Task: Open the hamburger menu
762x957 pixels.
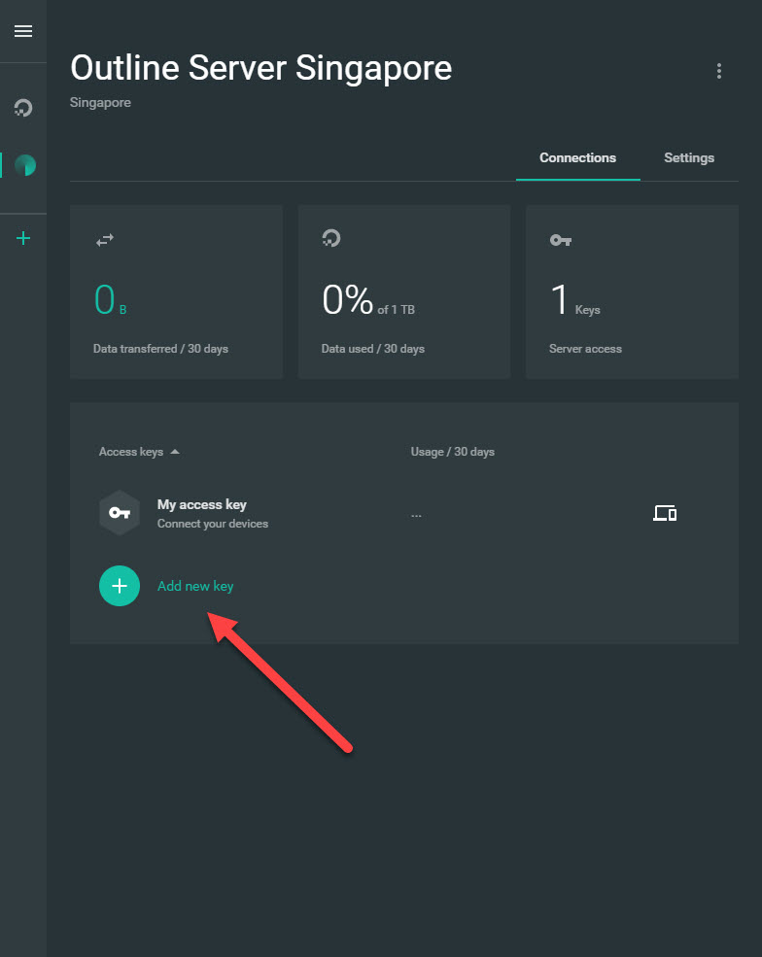Action: 23,31
